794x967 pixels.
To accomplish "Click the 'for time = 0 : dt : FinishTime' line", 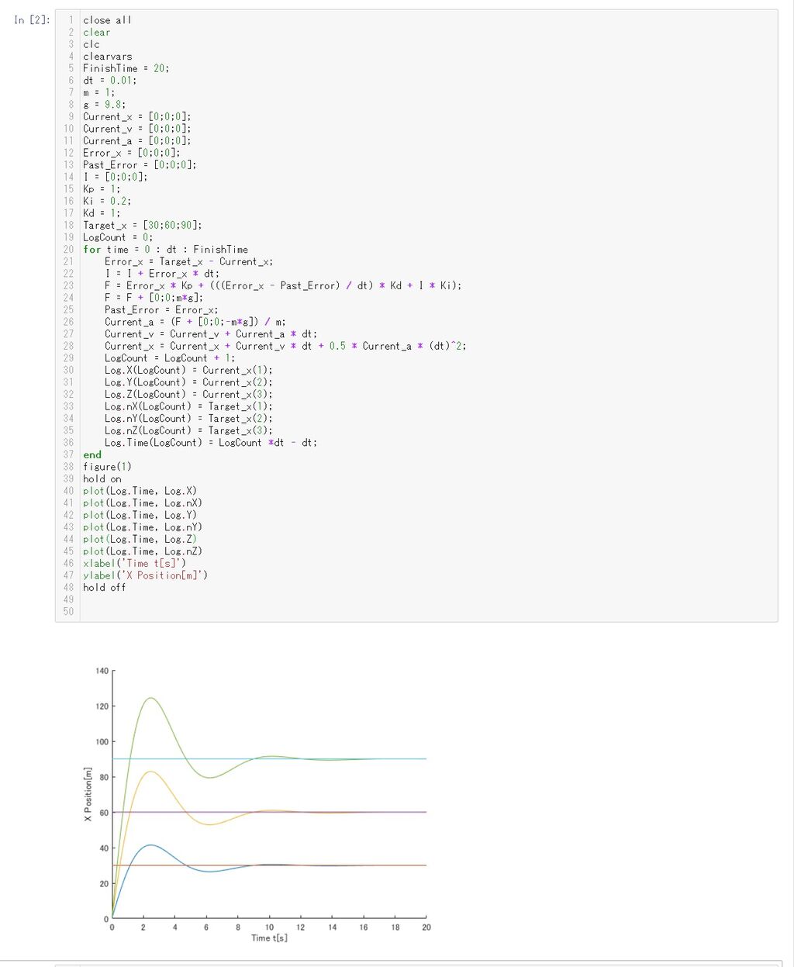I will tap(165, 250).
